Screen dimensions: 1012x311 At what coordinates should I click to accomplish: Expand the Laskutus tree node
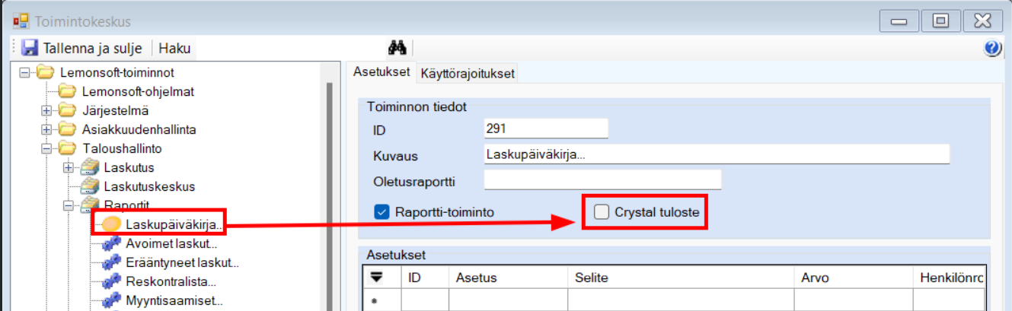click(x=69, y=167)
